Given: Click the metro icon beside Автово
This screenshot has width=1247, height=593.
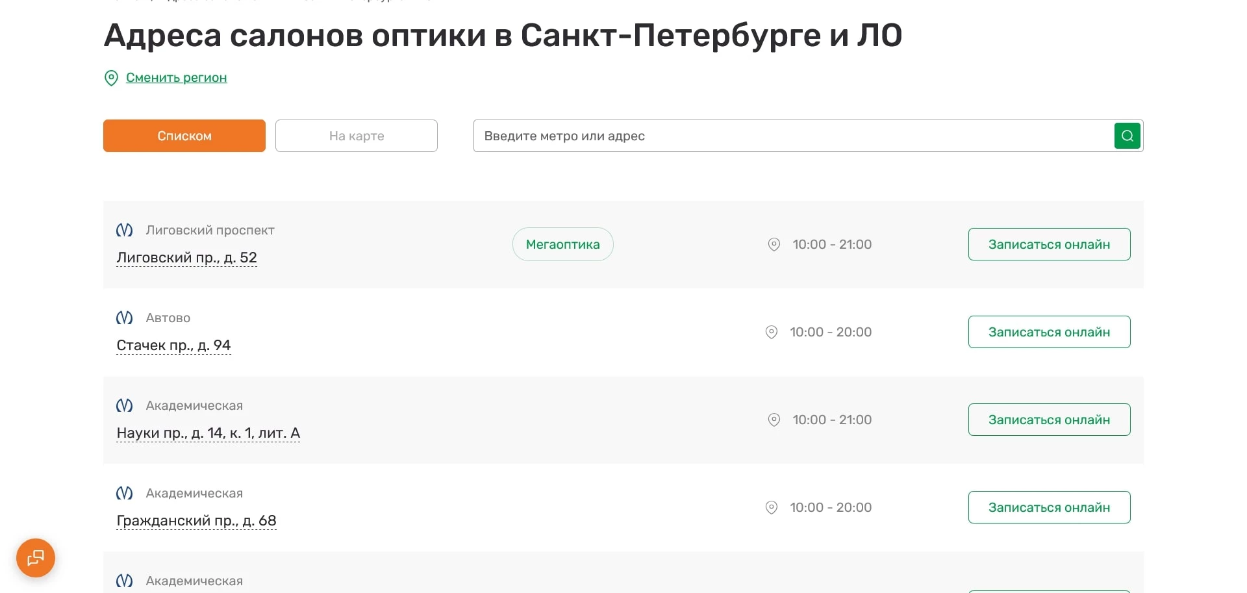Looking at the screenshot, I should [124, 318].
